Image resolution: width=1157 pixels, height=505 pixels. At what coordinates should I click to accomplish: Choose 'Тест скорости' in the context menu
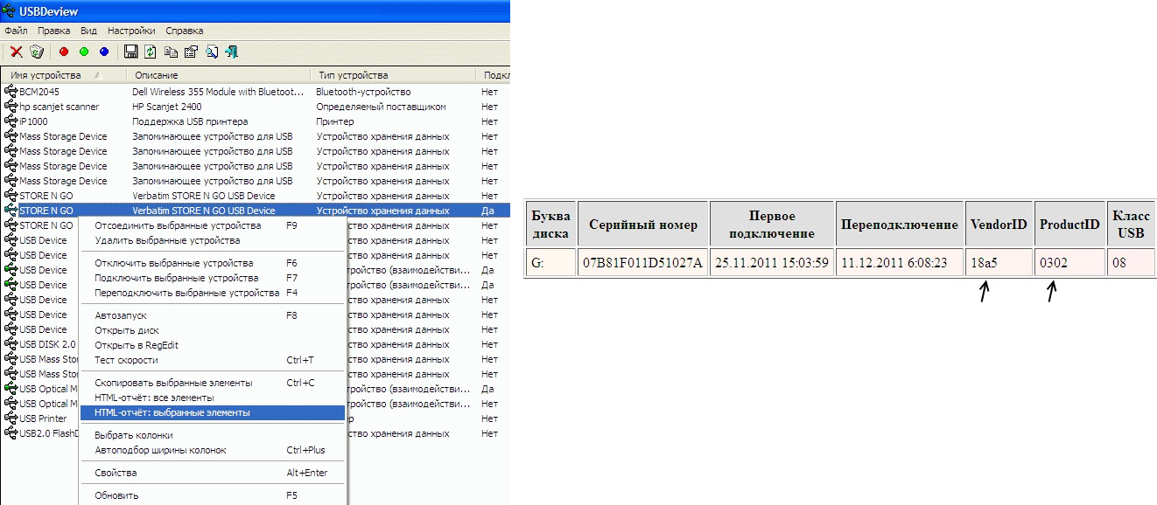click(126, 360)
